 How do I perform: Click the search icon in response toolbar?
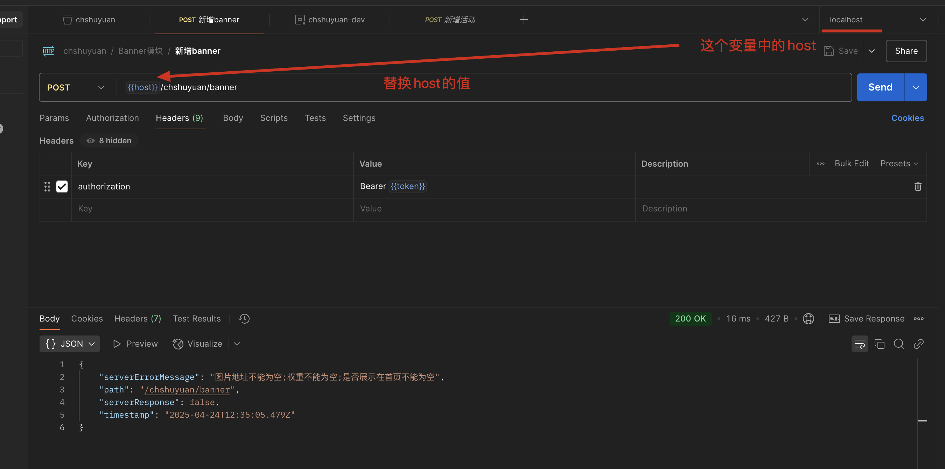[899, 344]
